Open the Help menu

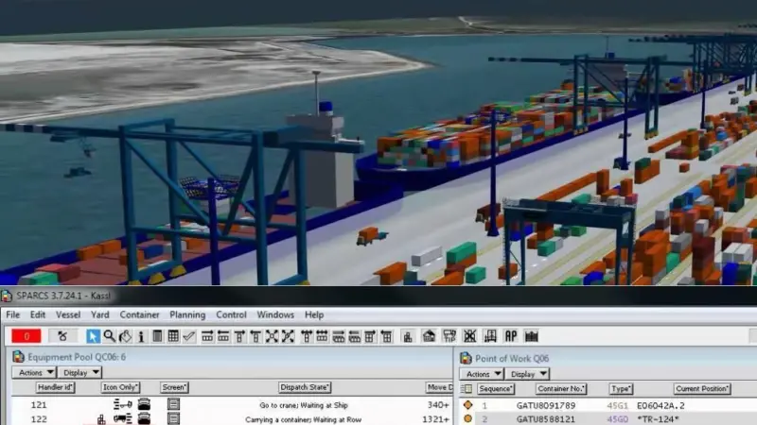click(x=314, y=314)
